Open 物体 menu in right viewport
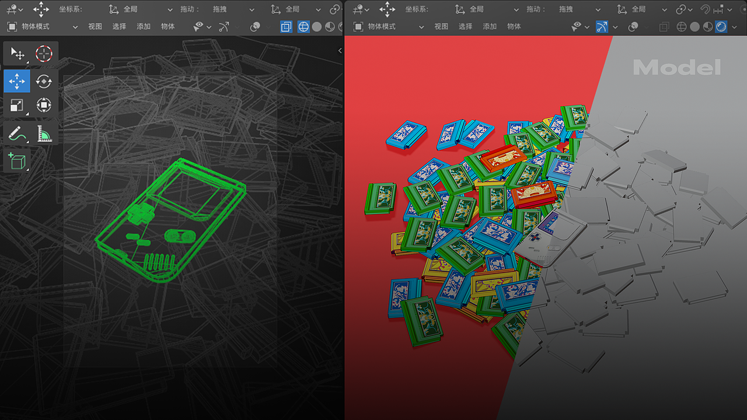 point(514,27)
